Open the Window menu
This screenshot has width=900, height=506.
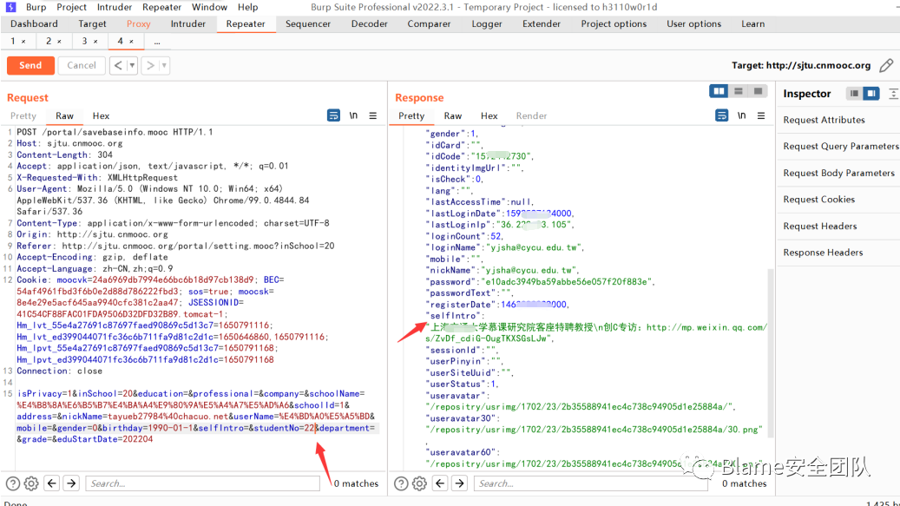coord(209,7)
